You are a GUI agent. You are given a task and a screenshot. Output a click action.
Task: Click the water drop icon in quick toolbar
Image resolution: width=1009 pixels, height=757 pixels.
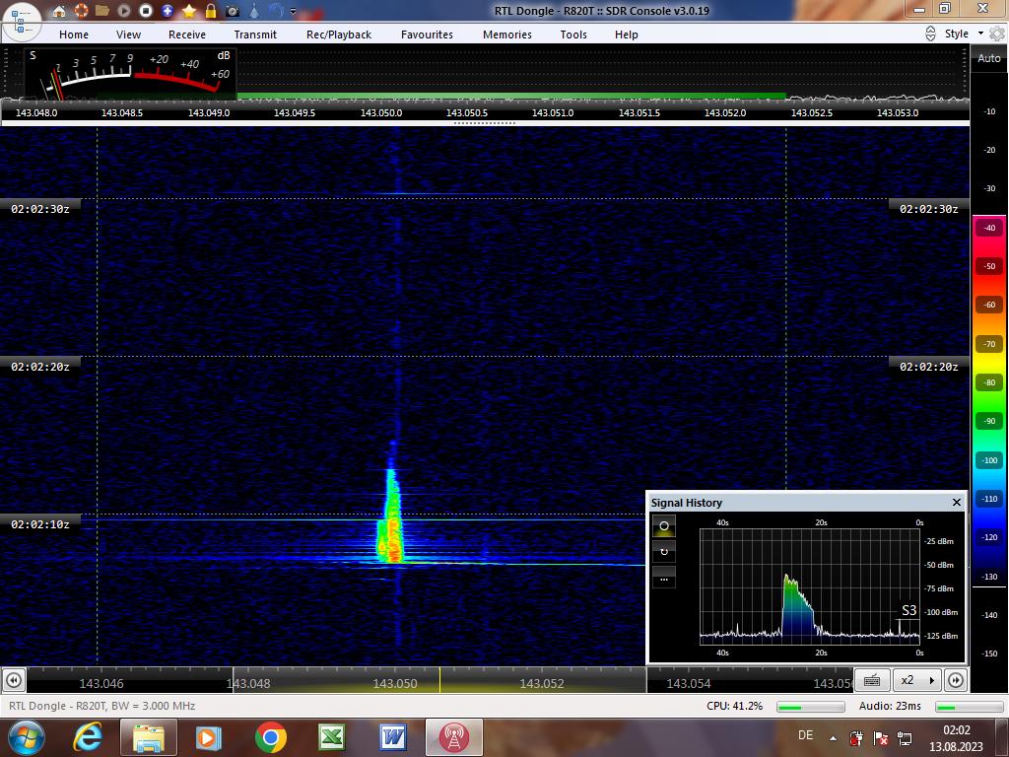click(x=254, y=11)
